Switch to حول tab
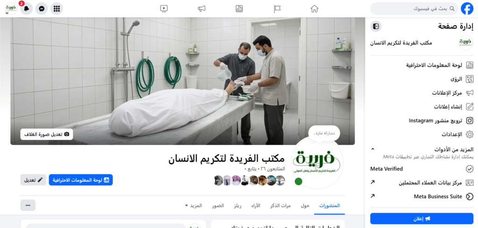Viewport: 478px width, 228px height. 305,206
